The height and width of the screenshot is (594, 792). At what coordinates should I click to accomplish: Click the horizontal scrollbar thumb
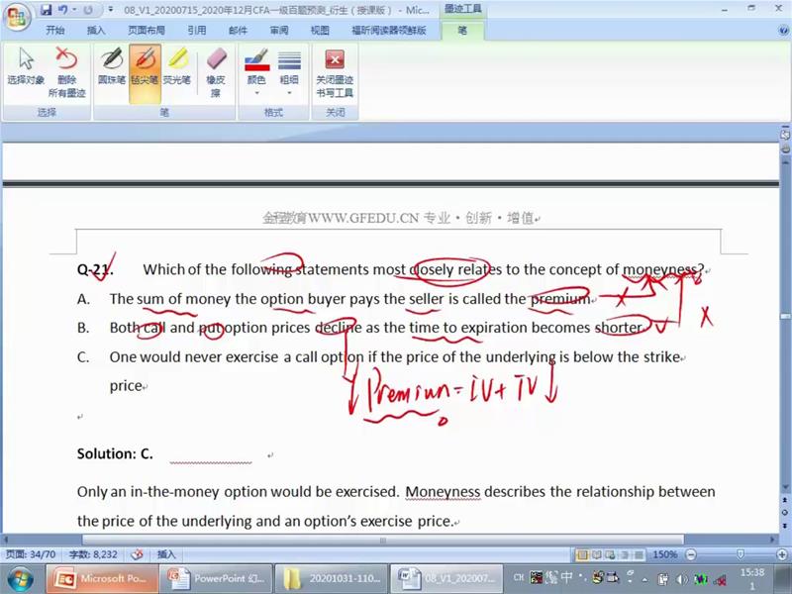(383, 540)
